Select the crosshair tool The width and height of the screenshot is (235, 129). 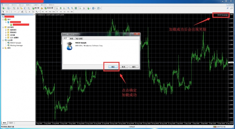pyautogui.click(x=7, y=12)
